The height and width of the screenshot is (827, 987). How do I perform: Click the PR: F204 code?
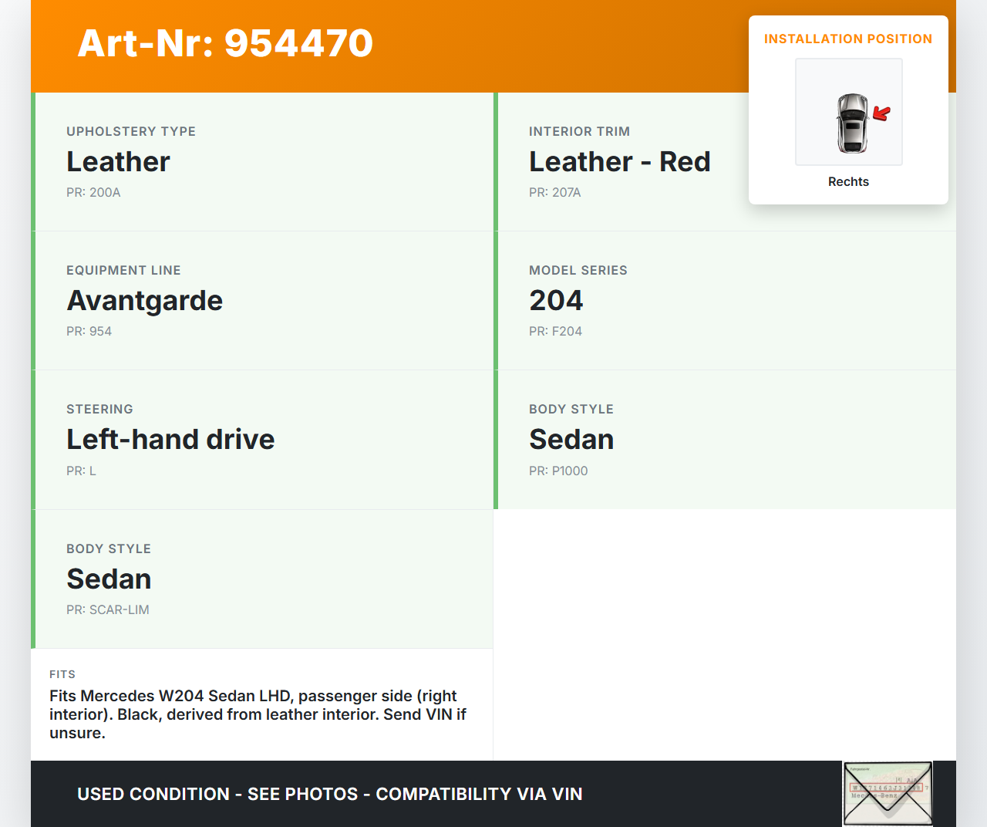click(x=555, y=331)
